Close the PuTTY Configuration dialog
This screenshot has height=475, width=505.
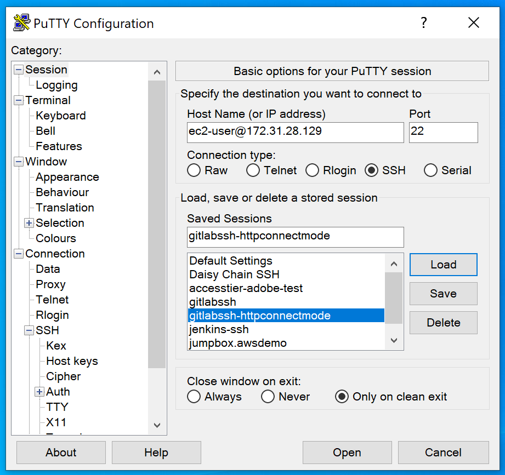coord(474,23)
